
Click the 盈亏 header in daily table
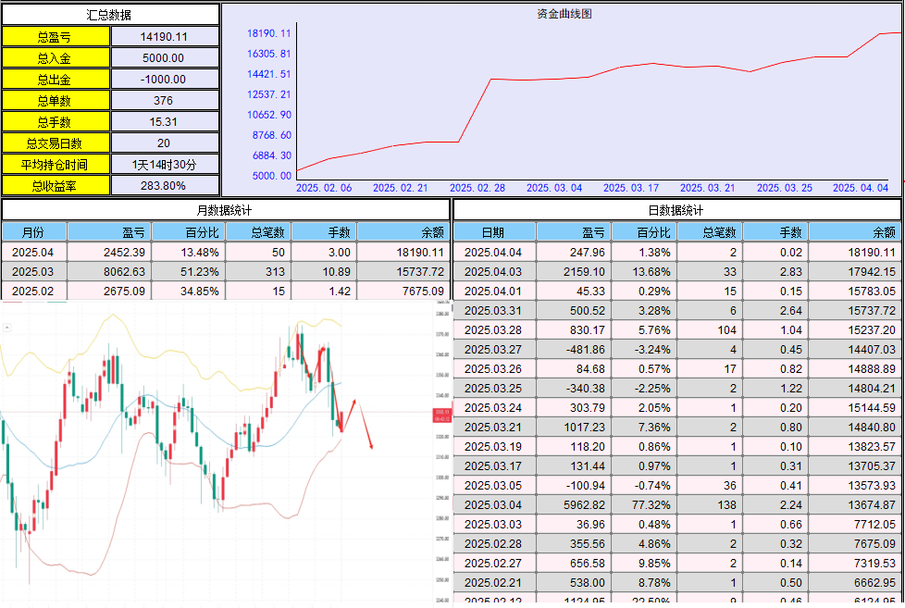pyautogui.click(x=574, y=232)
